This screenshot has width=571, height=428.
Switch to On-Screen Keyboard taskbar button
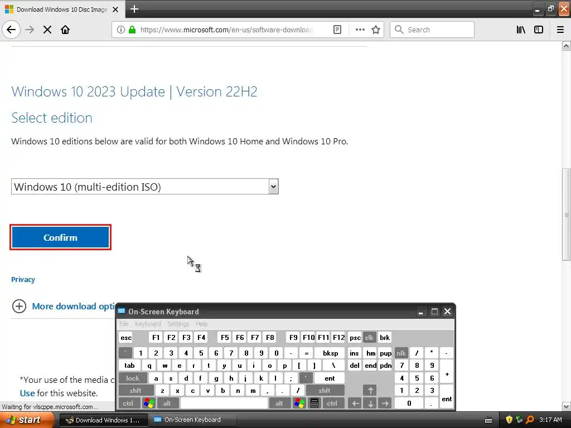tap(192, 420)
